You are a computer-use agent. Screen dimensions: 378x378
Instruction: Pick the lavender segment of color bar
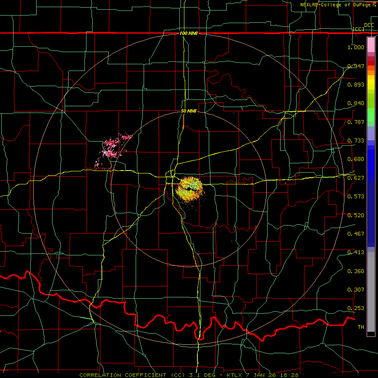(371, 133)
